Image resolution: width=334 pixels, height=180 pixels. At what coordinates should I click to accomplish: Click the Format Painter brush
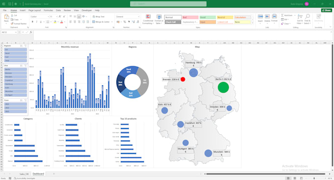pyautogui.click(x=12, y=24)
